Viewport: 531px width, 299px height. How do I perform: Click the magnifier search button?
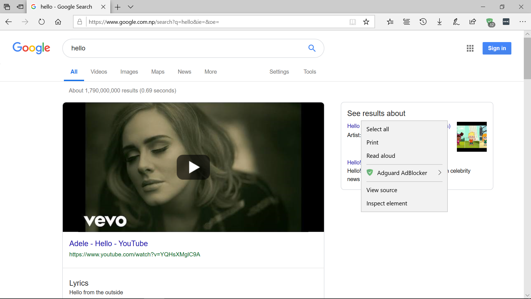312,48
